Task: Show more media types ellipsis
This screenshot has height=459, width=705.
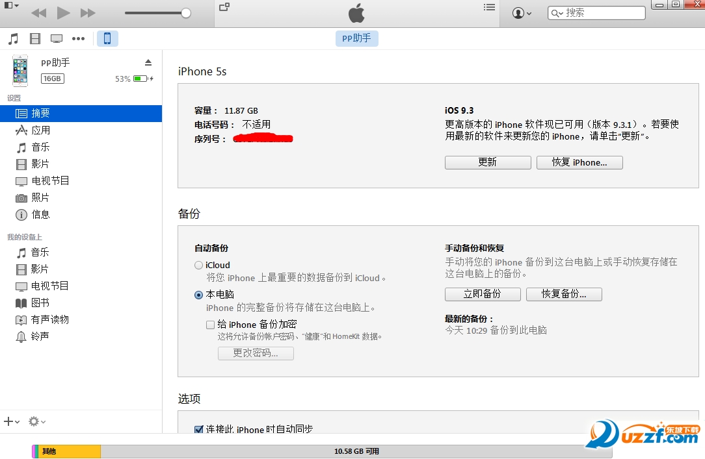Action: click(x=78, y=38)
